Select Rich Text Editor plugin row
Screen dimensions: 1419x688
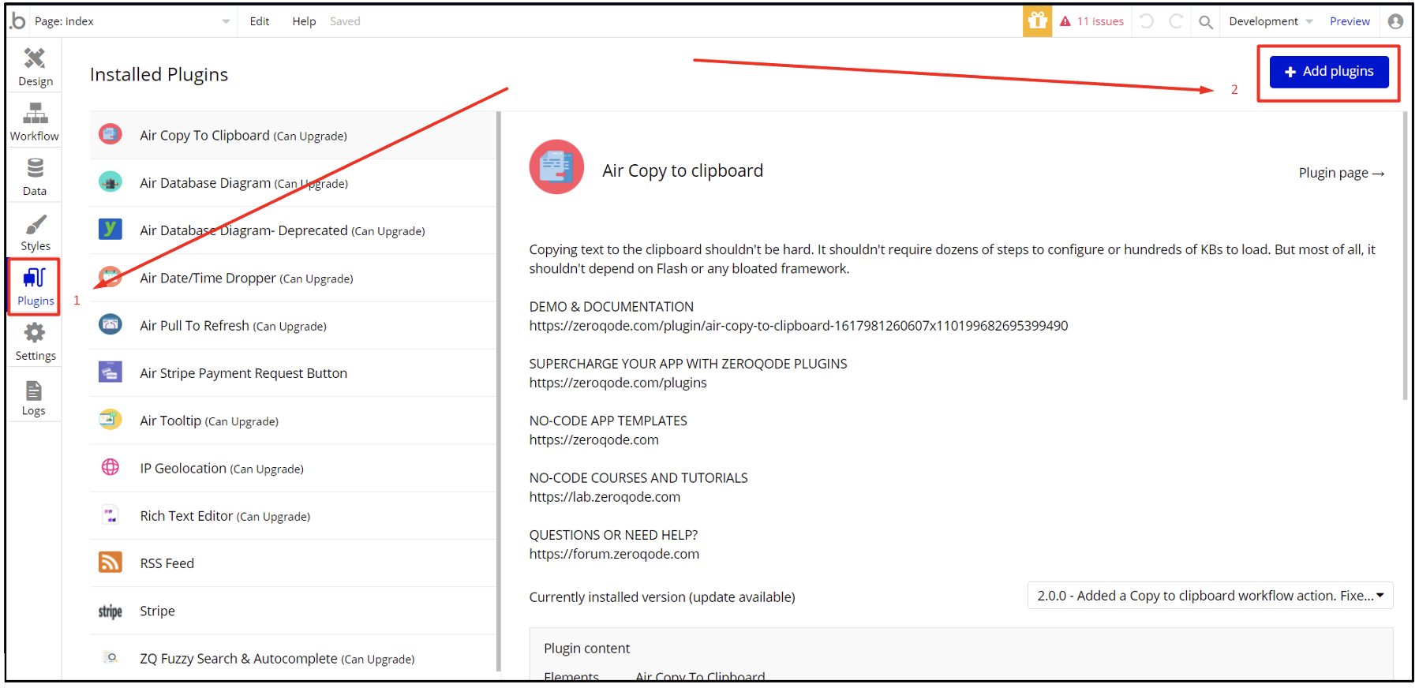tap(293, 515)
